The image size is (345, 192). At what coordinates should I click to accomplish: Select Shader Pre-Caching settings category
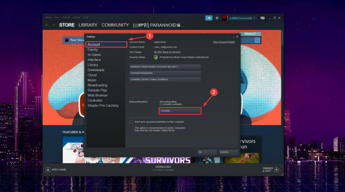click(103, 105)
